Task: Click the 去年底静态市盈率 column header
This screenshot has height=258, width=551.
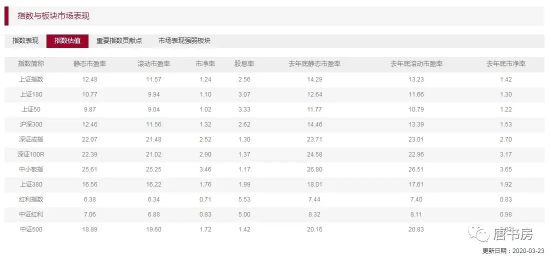Action: pos(314,64)
